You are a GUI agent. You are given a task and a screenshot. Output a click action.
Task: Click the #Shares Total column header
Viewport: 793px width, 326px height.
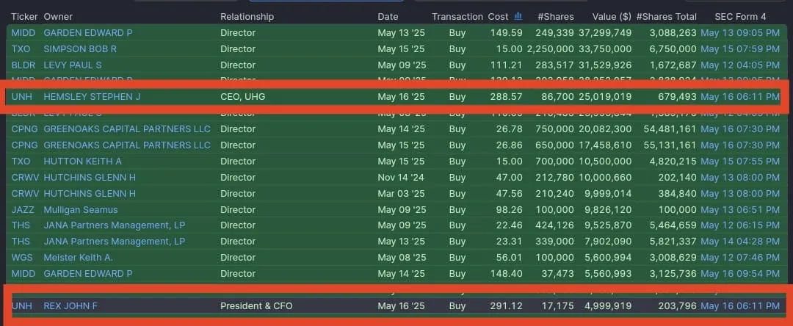pos(666,17)
